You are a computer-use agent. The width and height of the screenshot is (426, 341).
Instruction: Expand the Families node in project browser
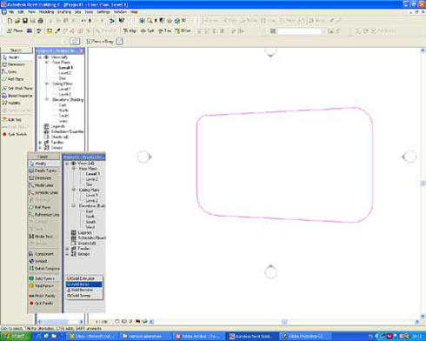click(40, 143)
